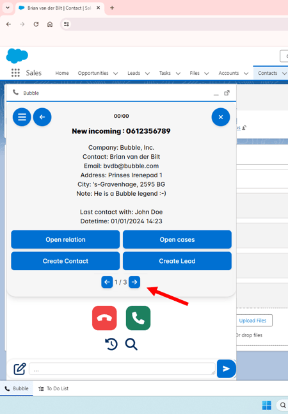Go to previous card with left arrow
Image resolution: width=288 pixels, height=414 pixels.
coord(107,282)
